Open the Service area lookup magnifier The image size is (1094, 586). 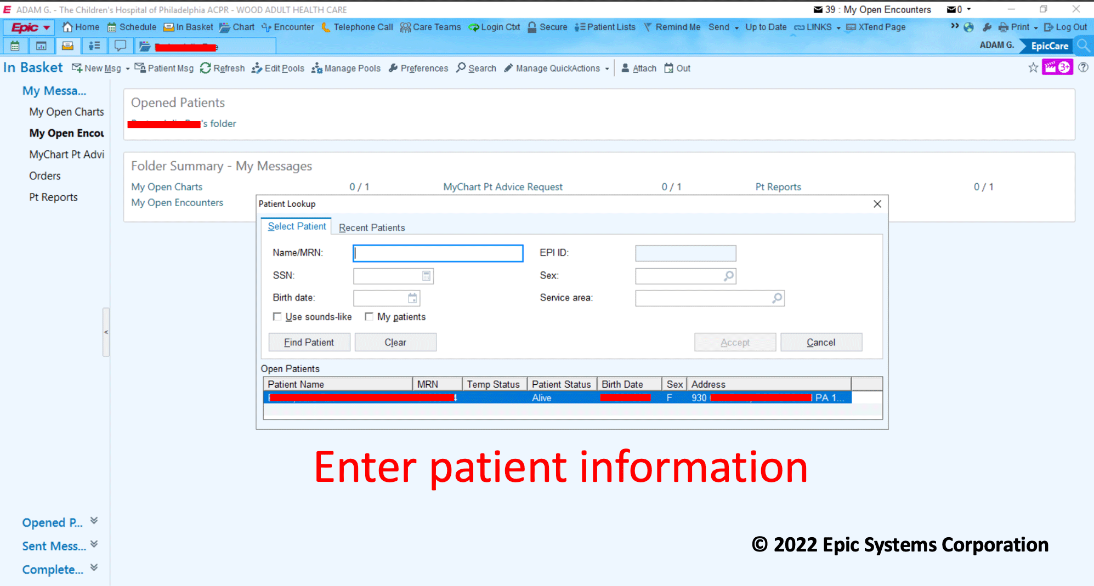click(x=777, y=298)
